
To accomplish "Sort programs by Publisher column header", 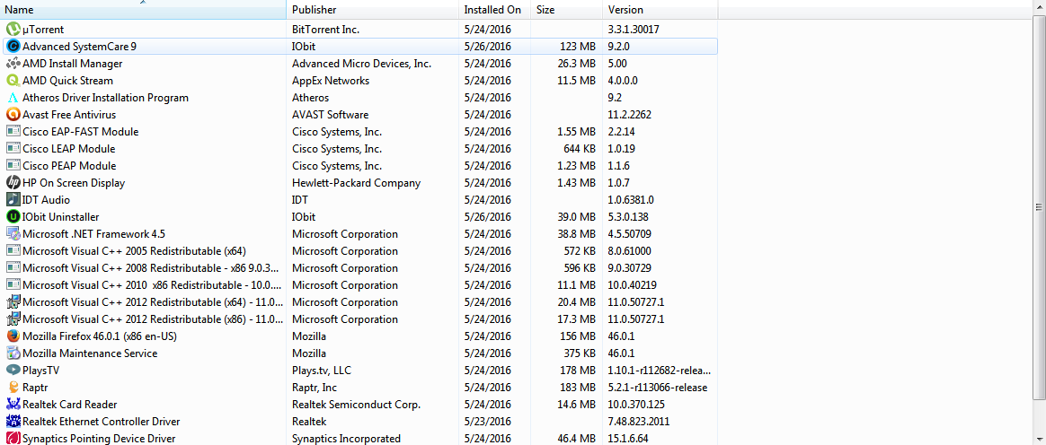I will [x=372, y=10].
